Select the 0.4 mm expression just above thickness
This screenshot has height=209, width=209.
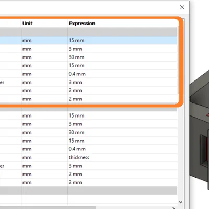point(122,149)
